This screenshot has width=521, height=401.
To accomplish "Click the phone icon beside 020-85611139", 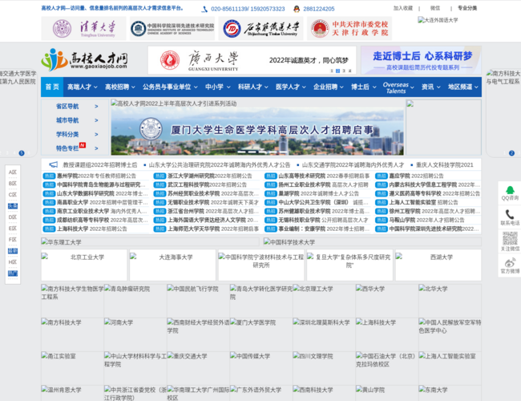I will coord(204,10).
